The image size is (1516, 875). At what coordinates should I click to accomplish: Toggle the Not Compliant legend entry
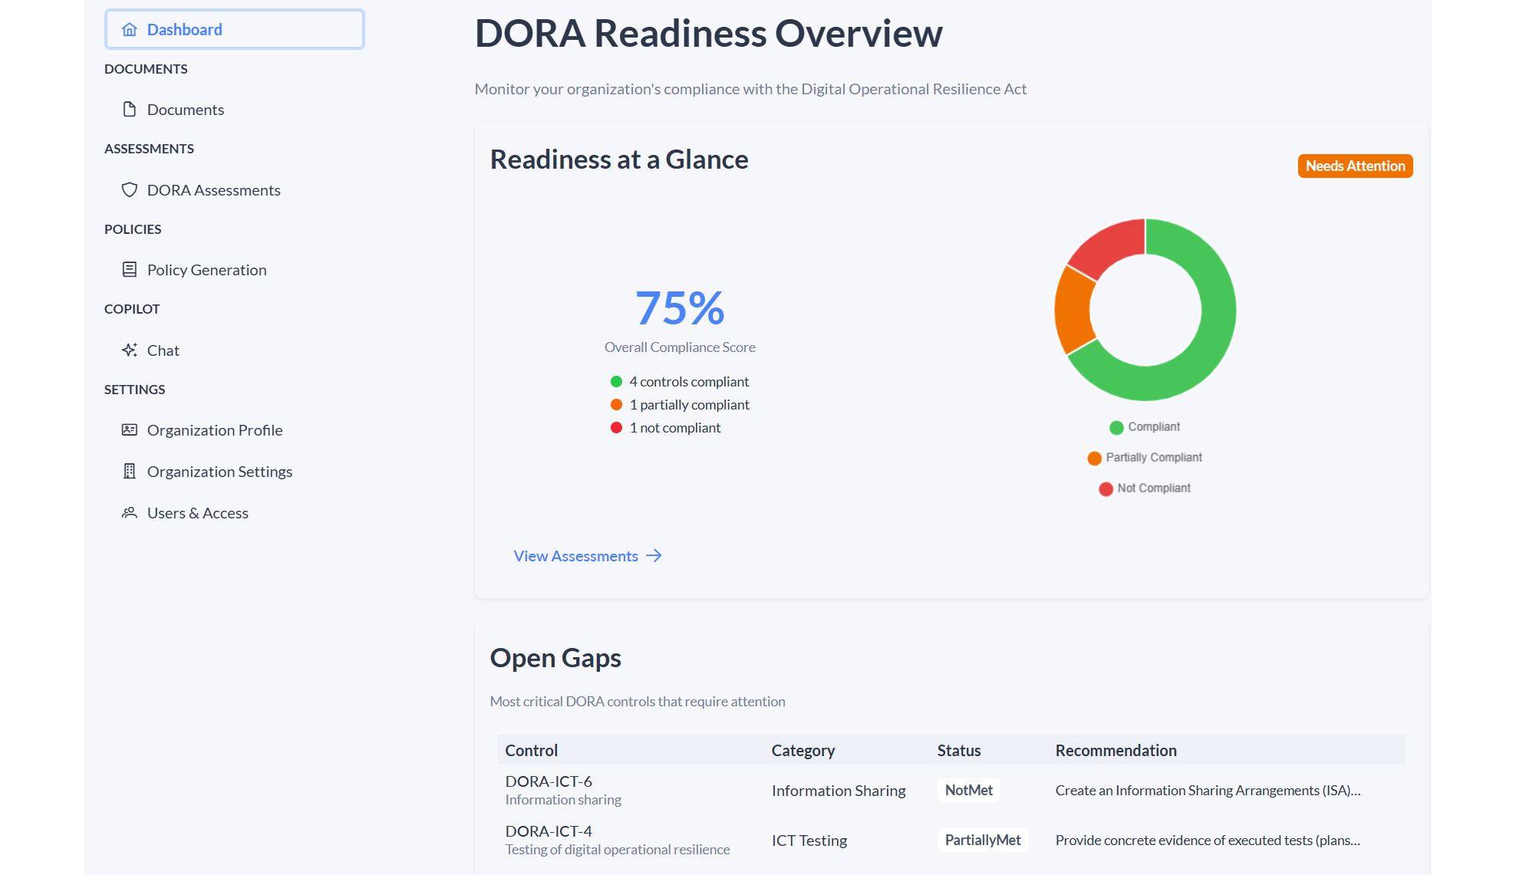pyautogui.click(x=1143, y=488)
